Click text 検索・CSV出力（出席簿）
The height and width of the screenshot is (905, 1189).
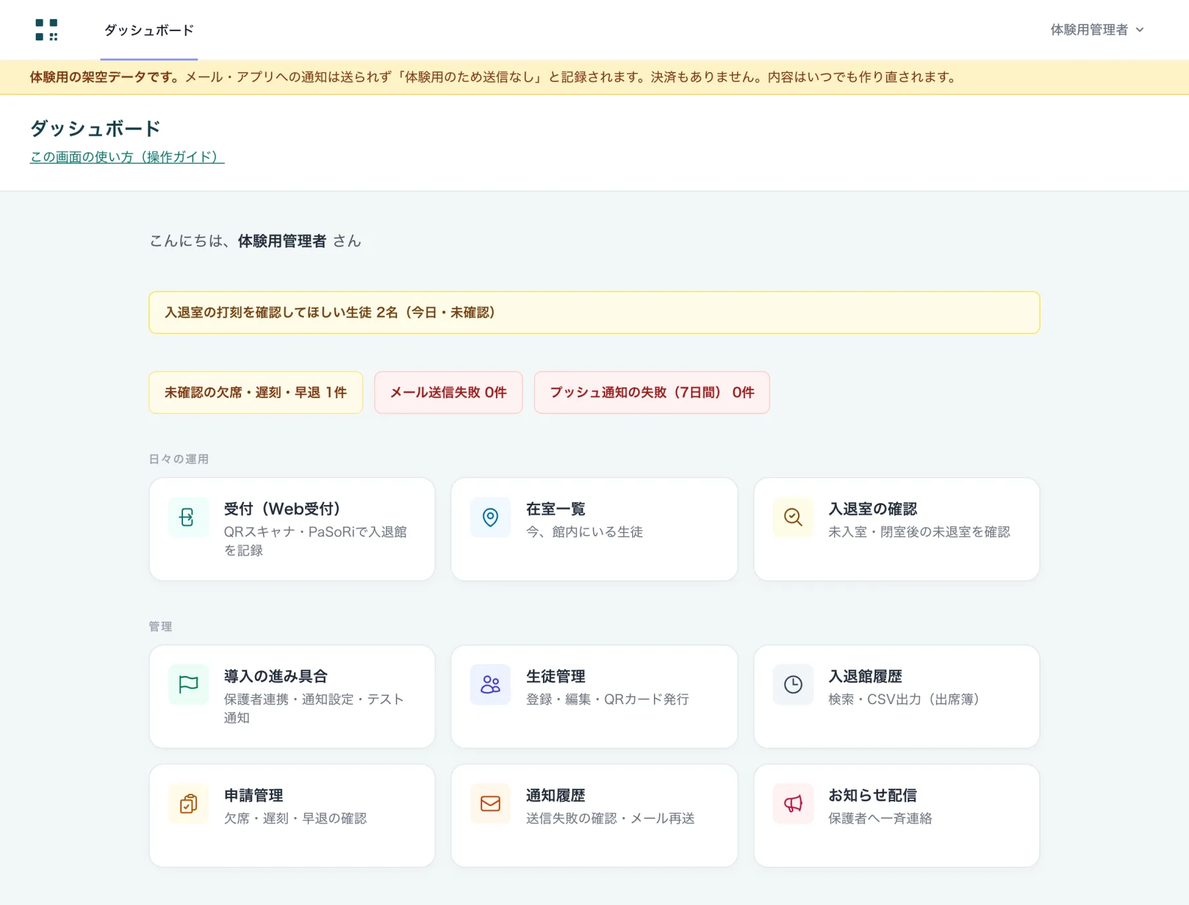(906, 699)
